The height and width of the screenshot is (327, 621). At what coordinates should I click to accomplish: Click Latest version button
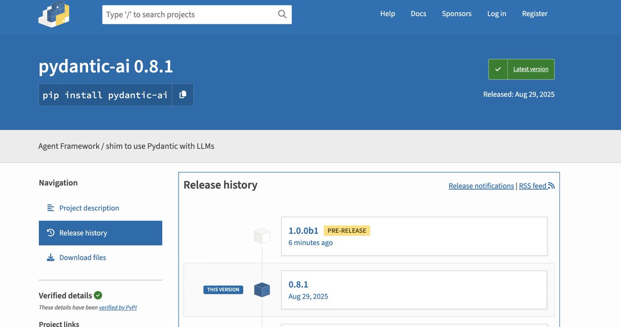click(x=522, y=69)
